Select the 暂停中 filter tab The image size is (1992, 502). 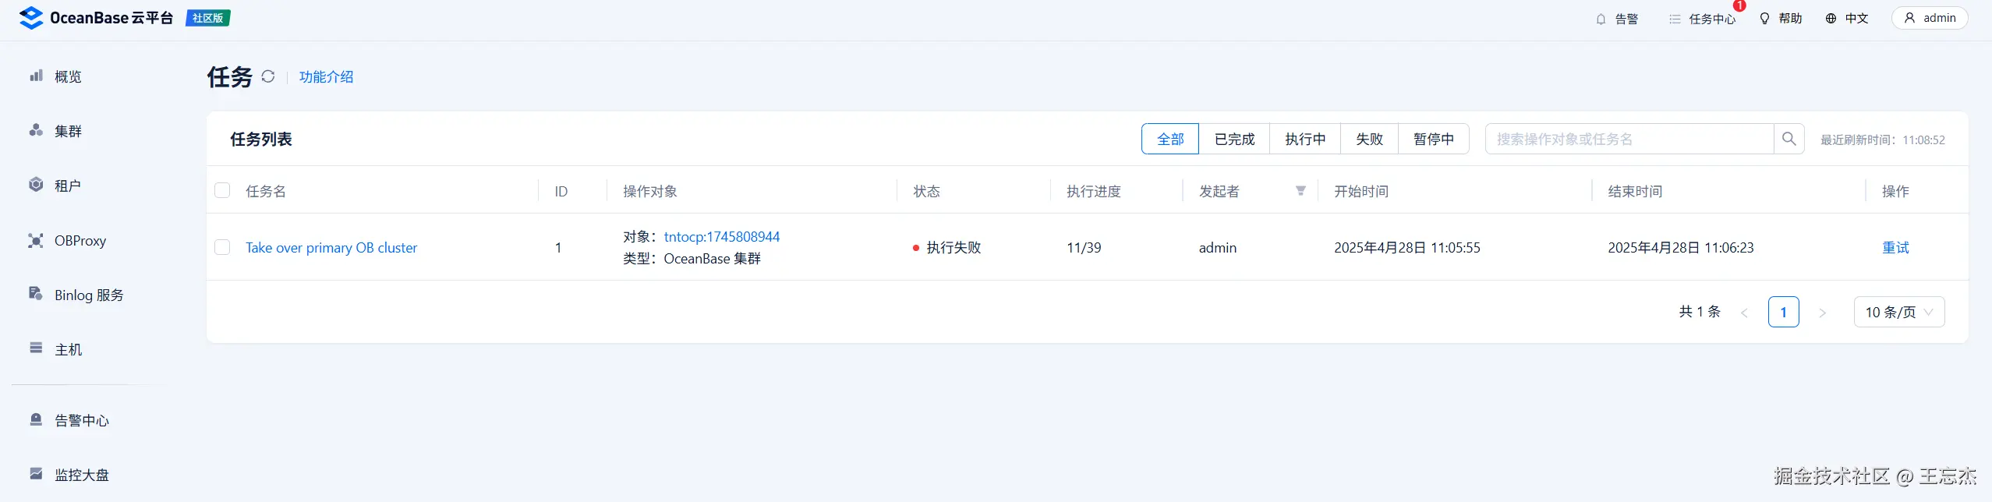click(x=1434, y=139)
